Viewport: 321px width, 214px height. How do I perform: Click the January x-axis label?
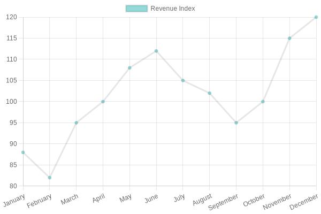coord(14,200)
